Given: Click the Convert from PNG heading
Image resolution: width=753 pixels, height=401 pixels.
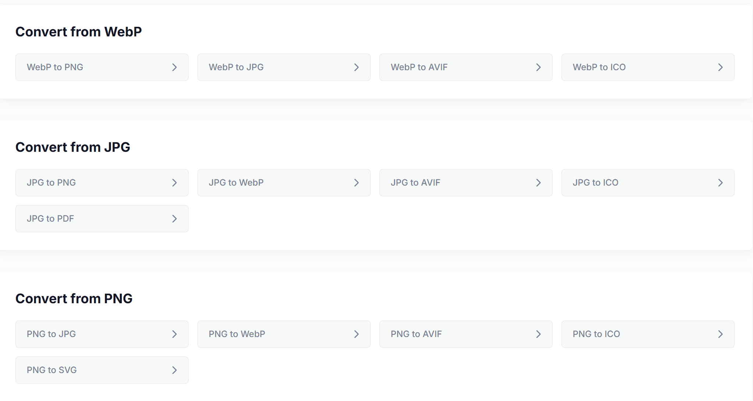Looking at the screenshot, I should pos(74,299).
